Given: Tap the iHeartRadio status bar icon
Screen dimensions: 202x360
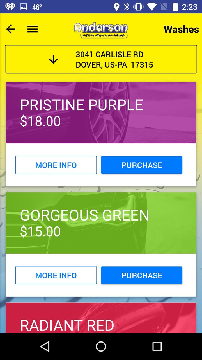Looking at the screenshot, I should point(10,7).
